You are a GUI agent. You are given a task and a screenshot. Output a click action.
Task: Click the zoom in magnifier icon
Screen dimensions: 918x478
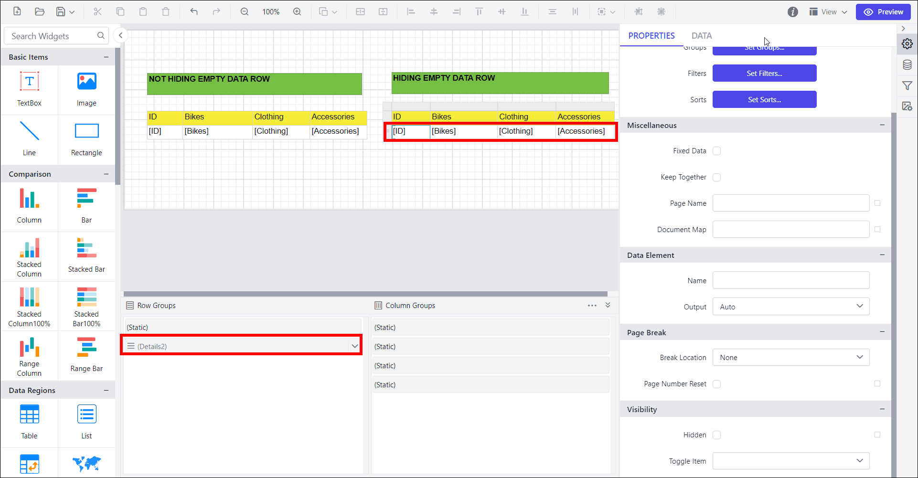coord(297,11)
